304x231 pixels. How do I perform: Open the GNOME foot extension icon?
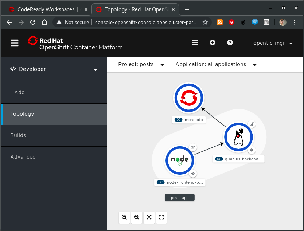[243, 23]
